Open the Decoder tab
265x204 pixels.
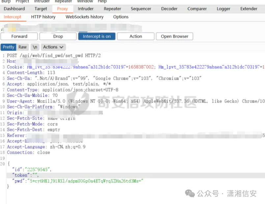(x=169, y=9)
